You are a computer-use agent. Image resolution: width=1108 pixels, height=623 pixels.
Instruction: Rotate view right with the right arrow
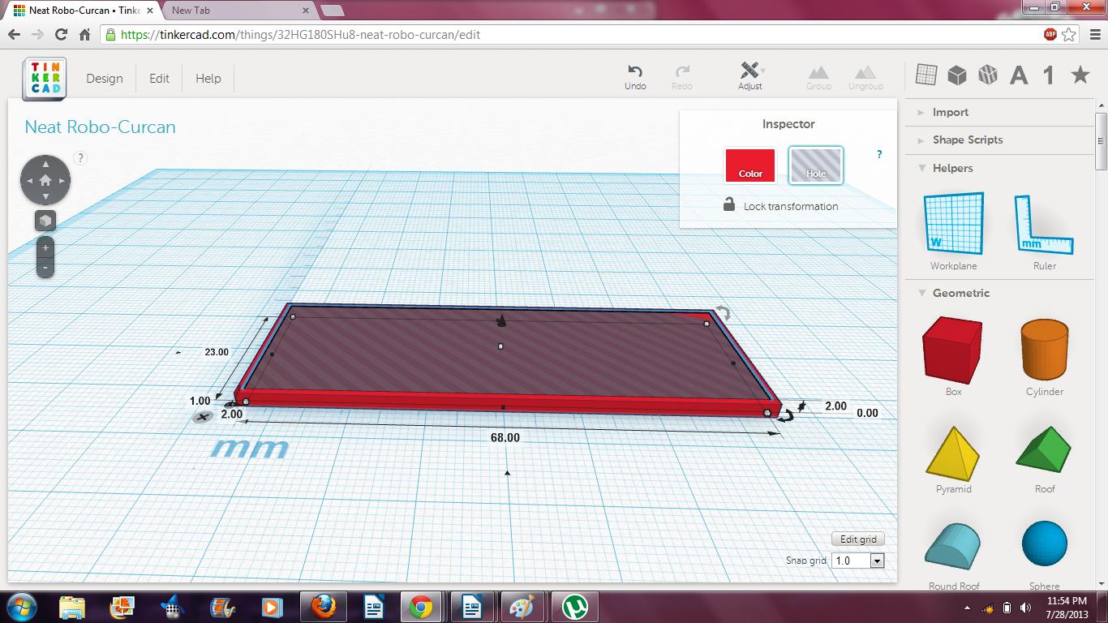point(62,180)
